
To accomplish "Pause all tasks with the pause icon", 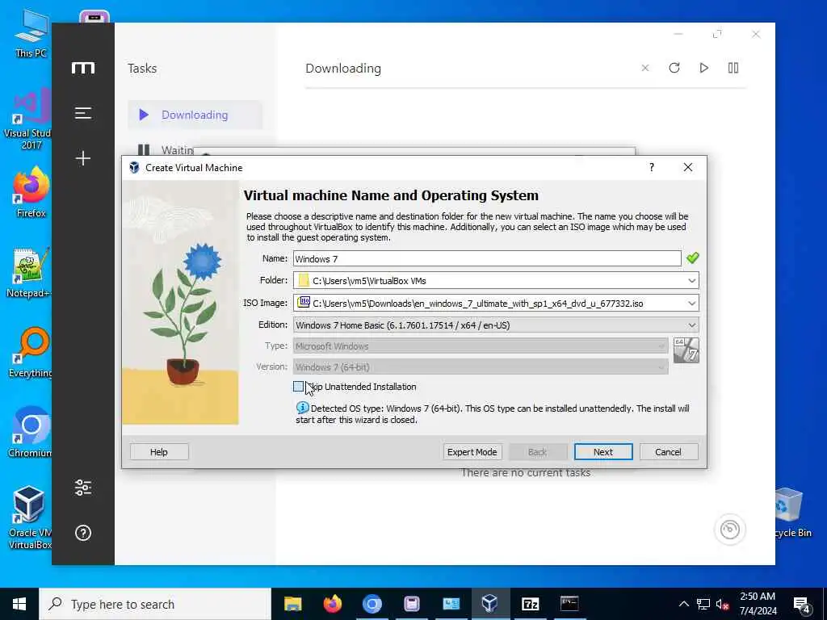I will coord(733,68).
